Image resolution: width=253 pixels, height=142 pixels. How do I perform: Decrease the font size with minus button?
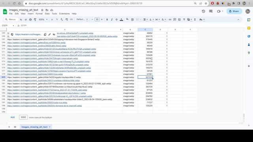(x=92, y=19)
